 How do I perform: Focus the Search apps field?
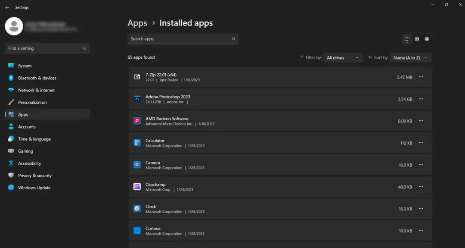tap(183, 39)
